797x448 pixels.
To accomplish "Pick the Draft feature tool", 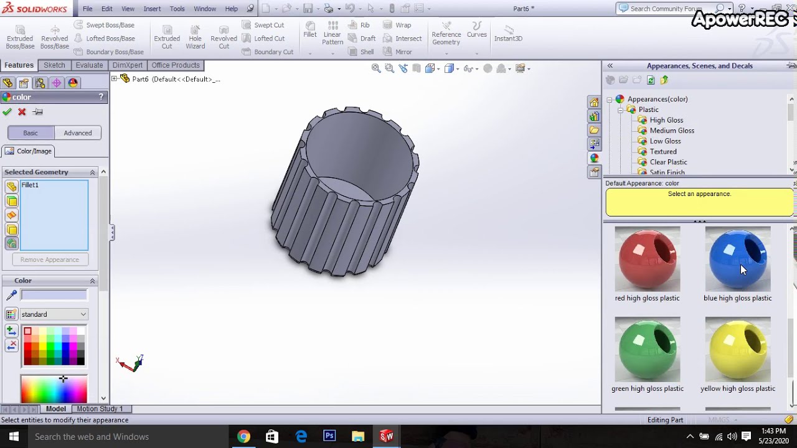I will click(362, 39).
